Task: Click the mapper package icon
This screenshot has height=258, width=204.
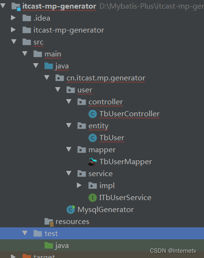Action: (82, 149)
